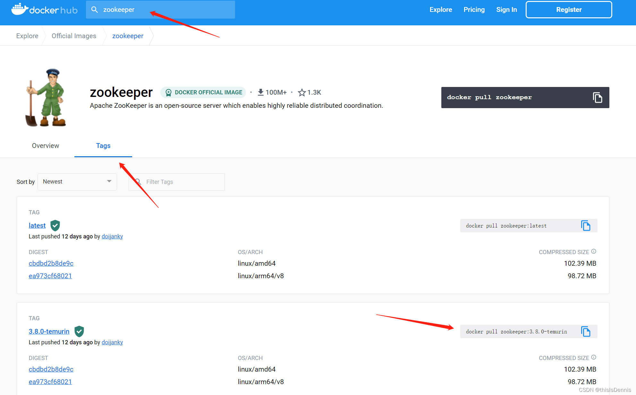Click info icon by latest Compressed Size
636x395 pixels.
(594, 251)
